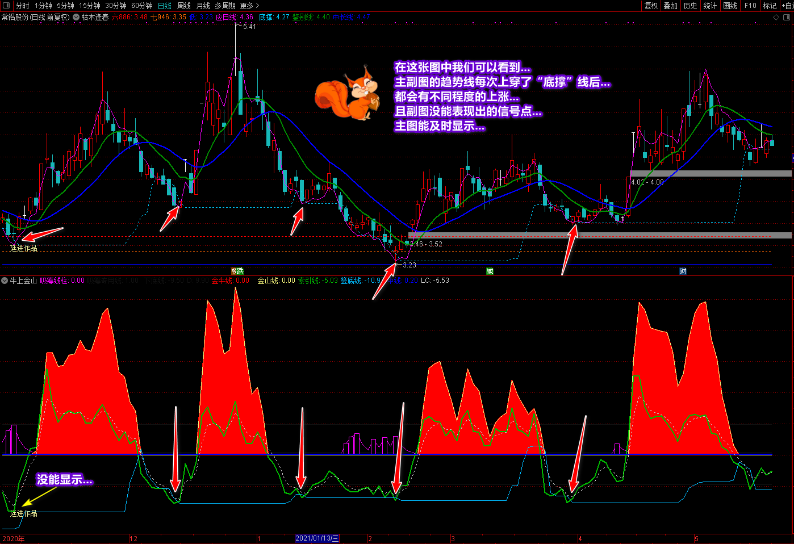This screenshot has height=544, width=794.
Task: Click 统计 statistics button
Action: coord(710,6)
